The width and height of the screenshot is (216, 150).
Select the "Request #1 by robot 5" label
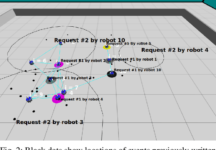tap(129, 44)
